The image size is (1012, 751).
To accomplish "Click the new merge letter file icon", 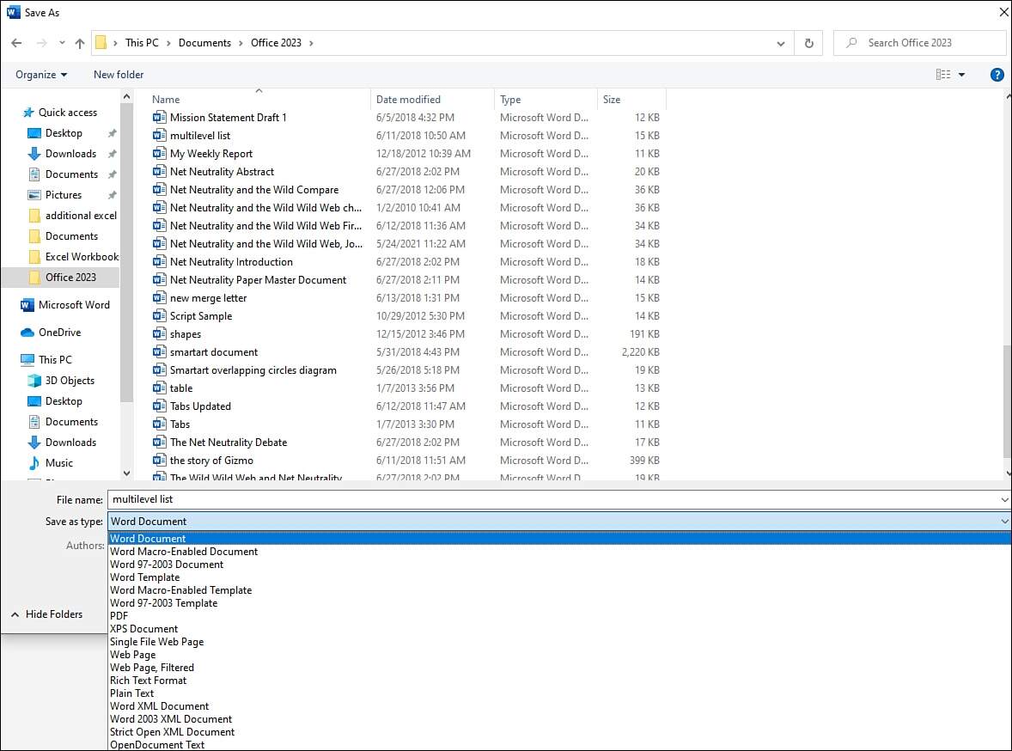I will click(160, 298).
